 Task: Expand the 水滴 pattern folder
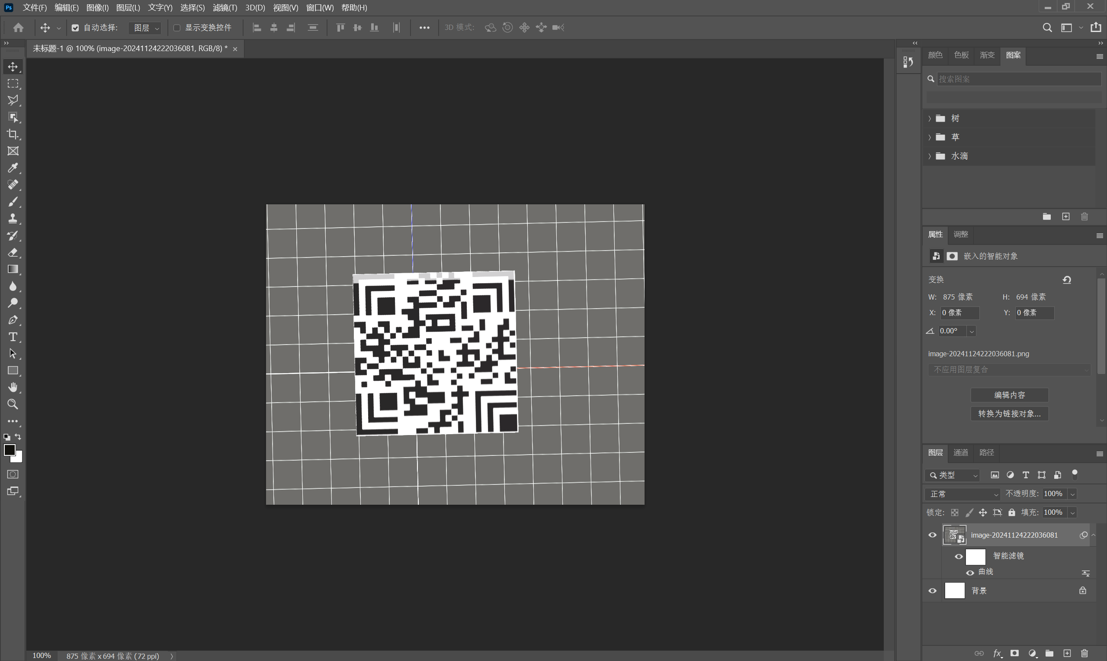coord(929,156)
